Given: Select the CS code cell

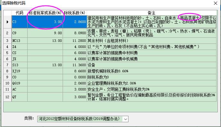Looking at the screenshot, I should click(20, 53).
